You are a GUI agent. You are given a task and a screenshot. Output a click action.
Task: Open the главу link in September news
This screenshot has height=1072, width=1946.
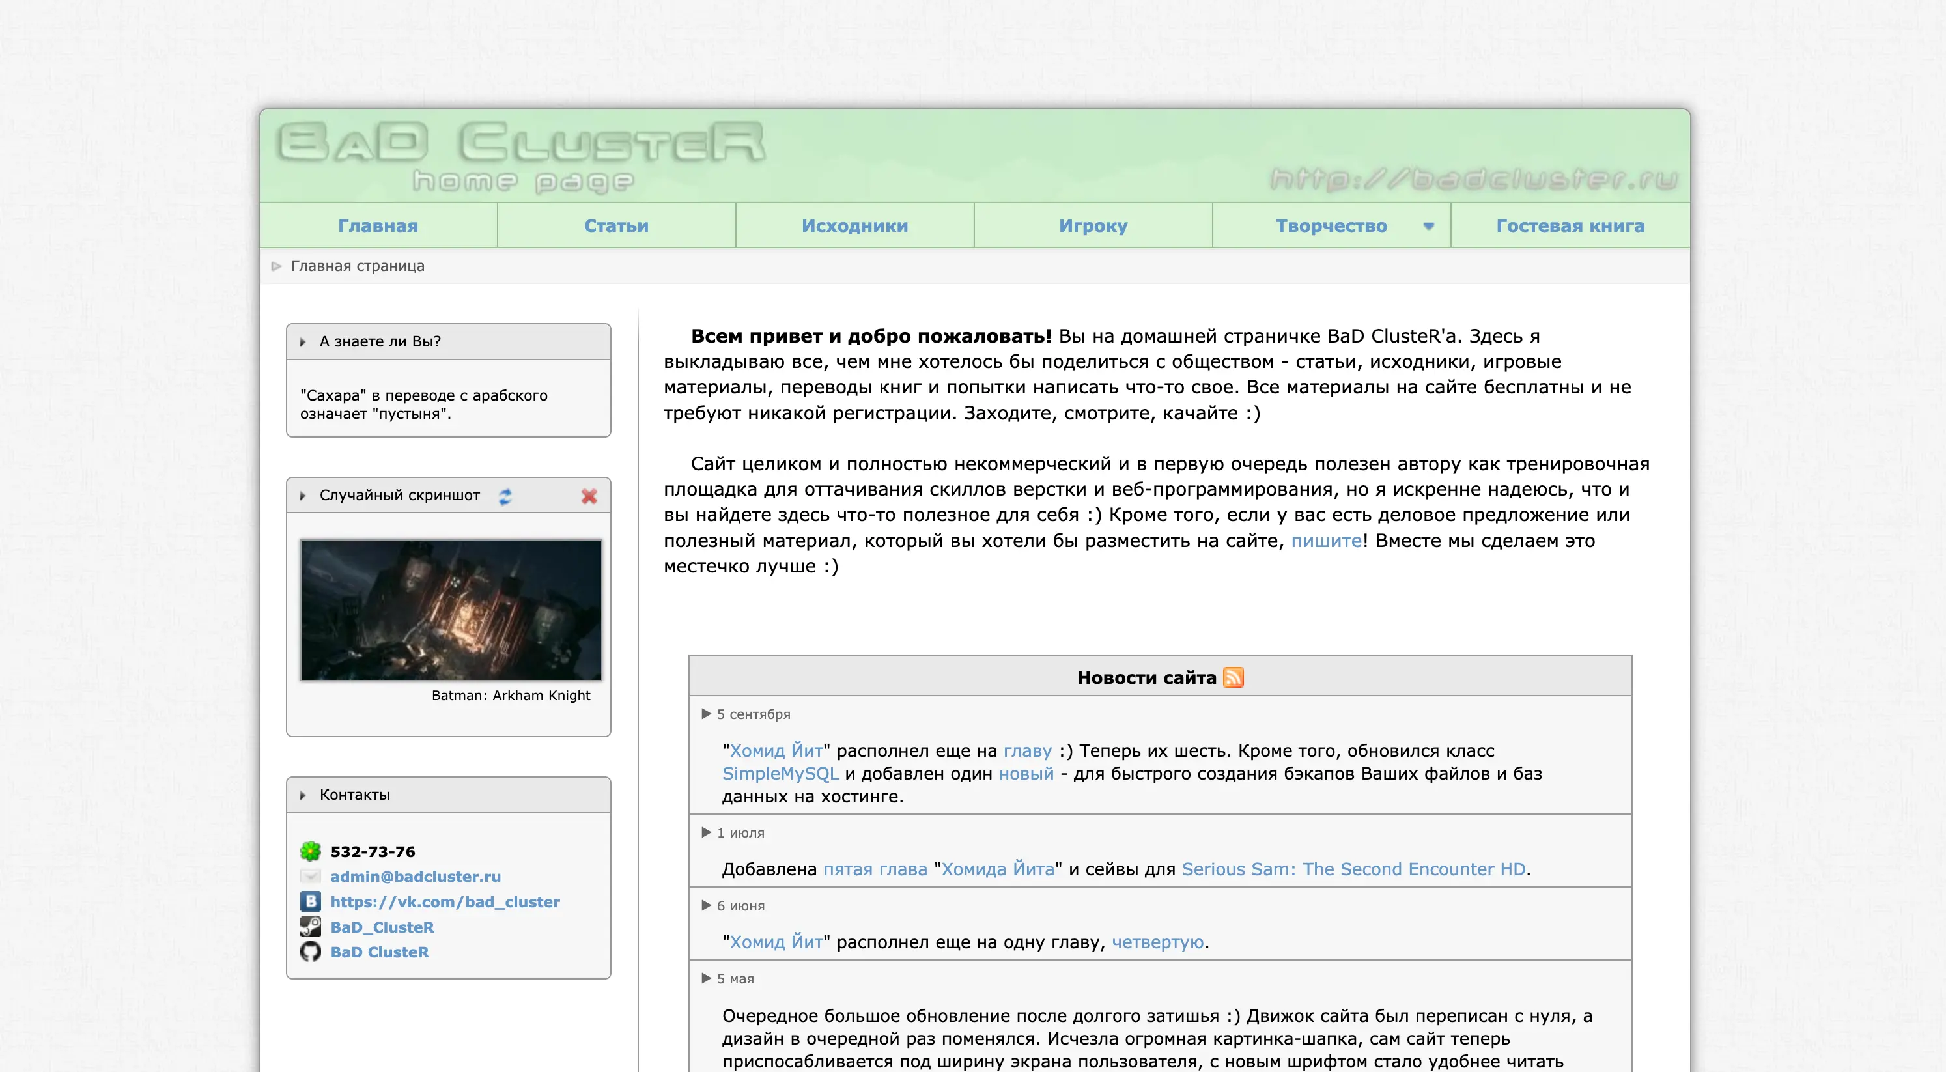pos(1028,751)
